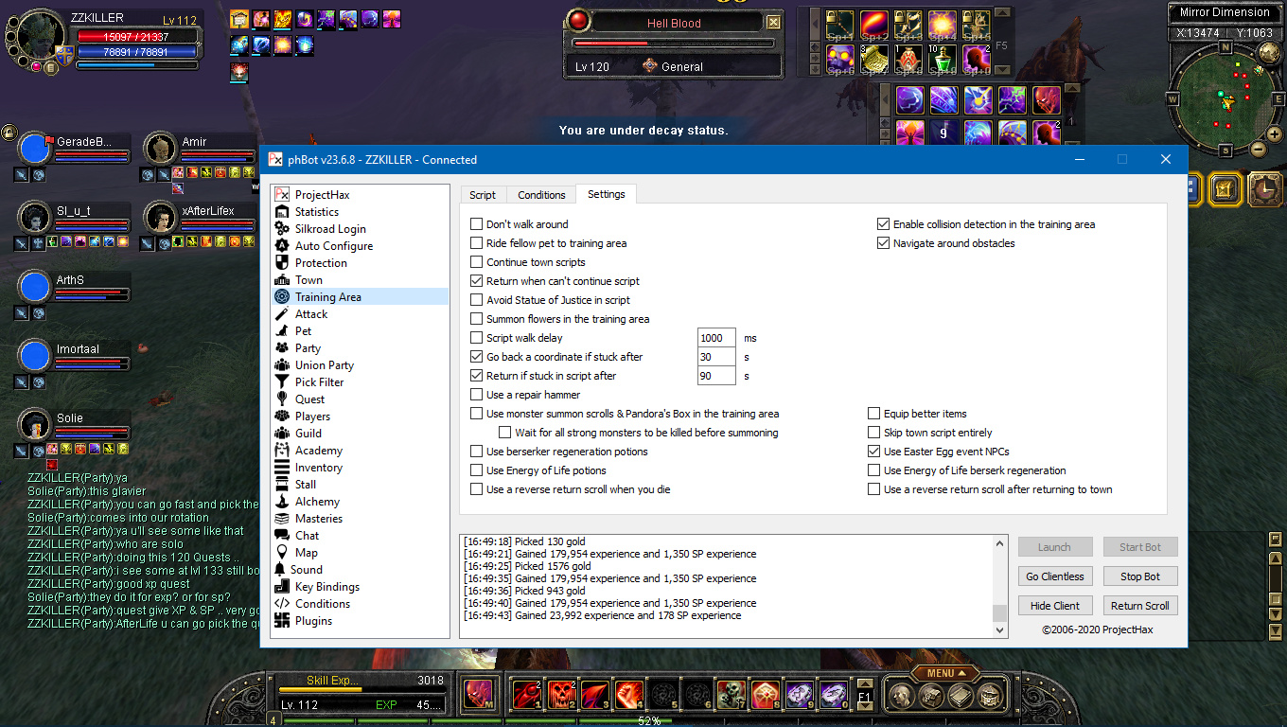The image size is (1287, 727).
Task: Select the Silkroad Login gears icon
Action: click(x=281, y=229)
